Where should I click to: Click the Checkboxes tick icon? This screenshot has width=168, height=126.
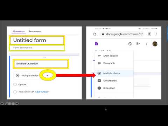pyautogui.click(x=99, y=80)
